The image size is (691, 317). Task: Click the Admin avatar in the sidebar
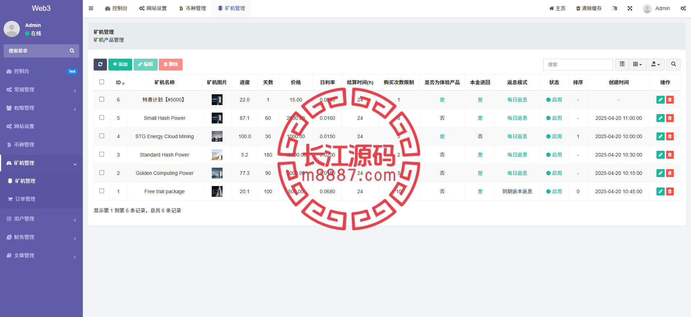[x=12, y=29]
